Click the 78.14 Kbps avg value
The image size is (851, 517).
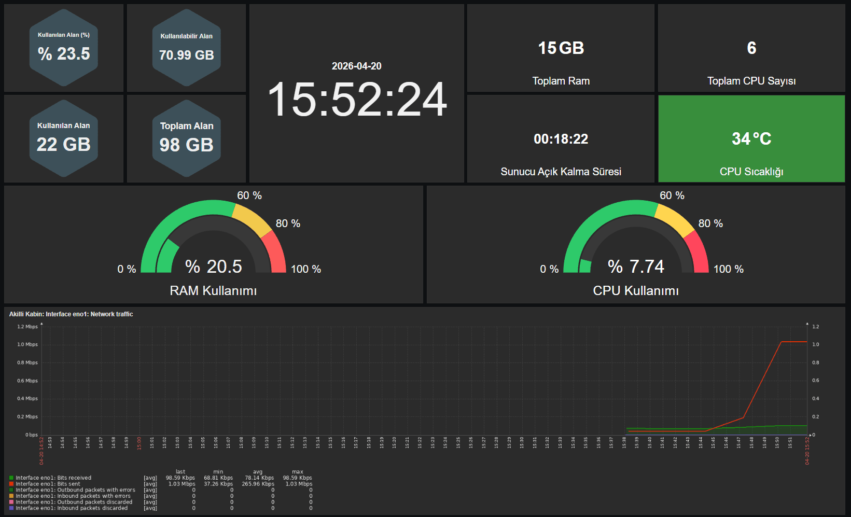259,478
